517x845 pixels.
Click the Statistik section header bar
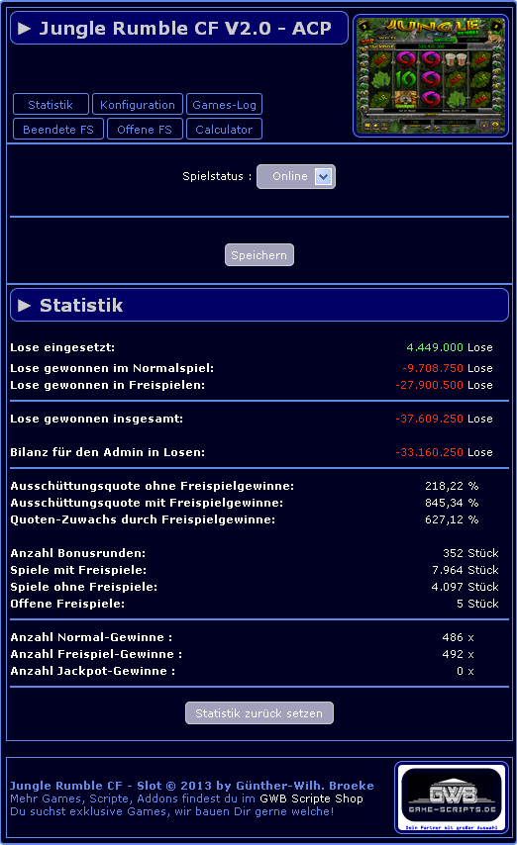[259, 305]
